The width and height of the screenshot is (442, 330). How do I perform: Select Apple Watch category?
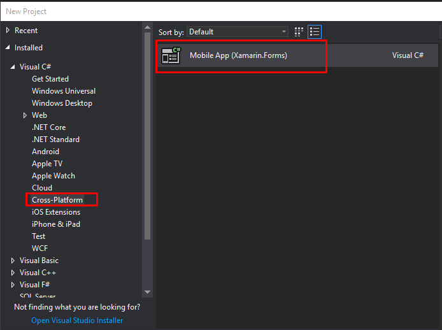point(53,176)
